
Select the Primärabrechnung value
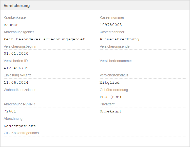[x=119, y=39]
